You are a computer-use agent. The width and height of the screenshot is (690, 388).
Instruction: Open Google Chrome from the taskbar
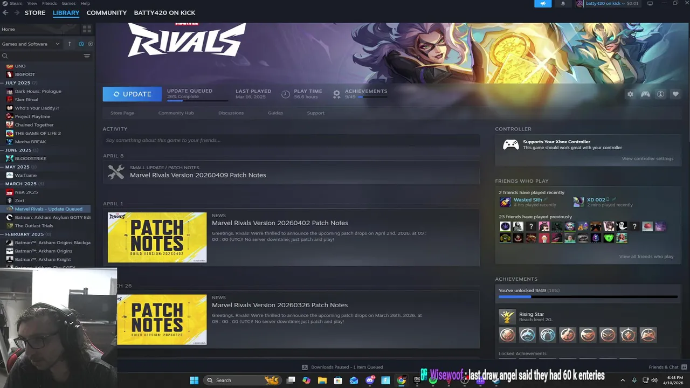point(402,380)
